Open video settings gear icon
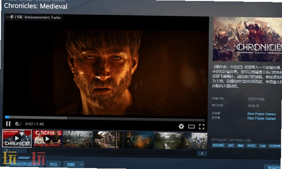 (181, 126)
